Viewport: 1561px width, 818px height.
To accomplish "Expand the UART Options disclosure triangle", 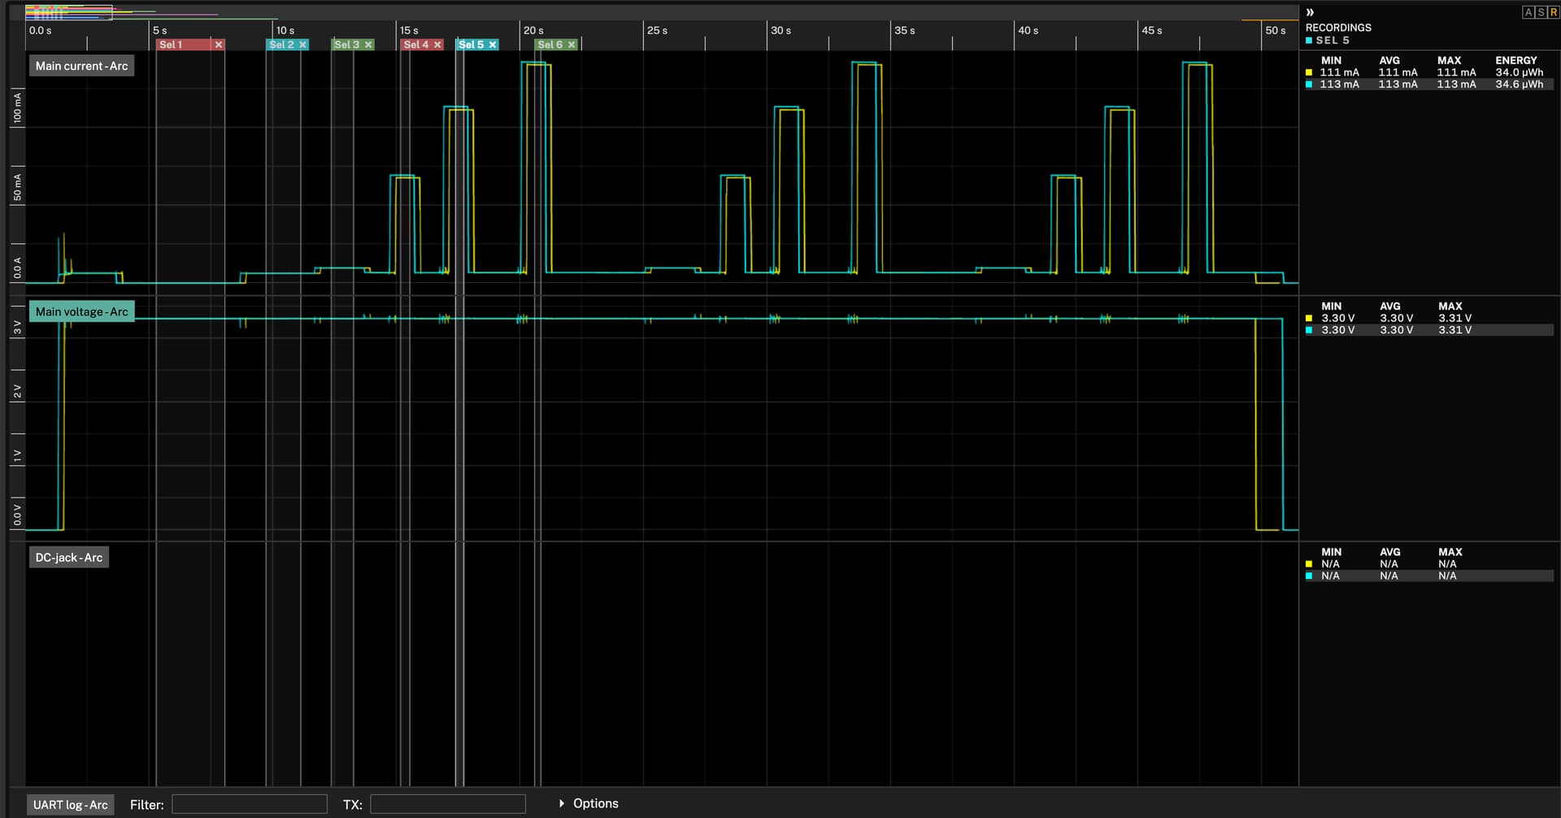I will (x=561, y=803).
